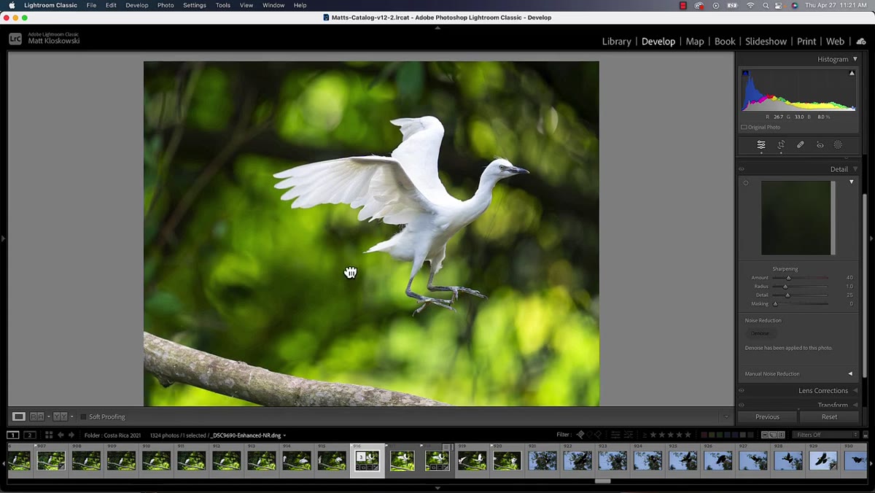This screenshot has height=493, width=875.
Task: Switch to the Print module
Action: pyautogui.click(x=806, y=42)
